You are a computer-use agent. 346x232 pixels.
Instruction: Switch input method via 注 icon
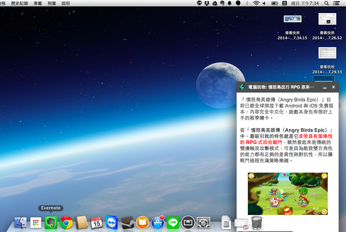point(285,3)
